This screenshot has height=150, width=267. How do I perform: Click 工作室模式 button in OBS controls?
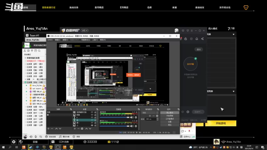[x=170, y=119]
